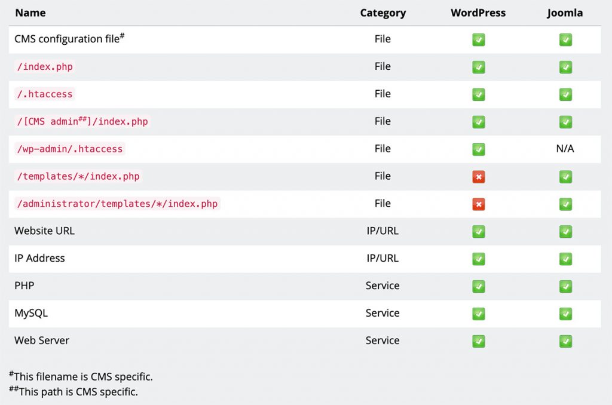Select the /[CMS admin]/index.php code label

82,121
